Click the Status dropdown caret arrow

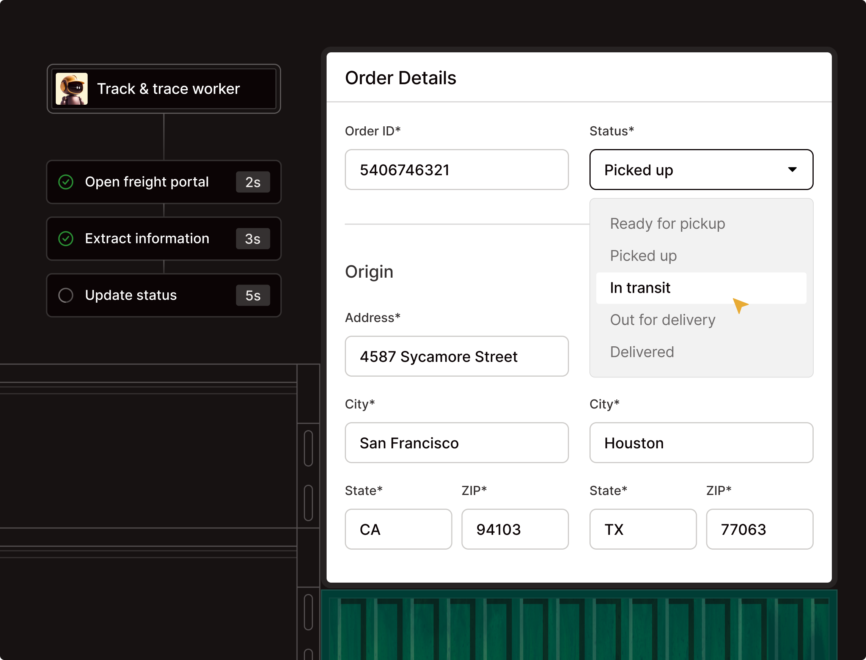pos(792,169)
